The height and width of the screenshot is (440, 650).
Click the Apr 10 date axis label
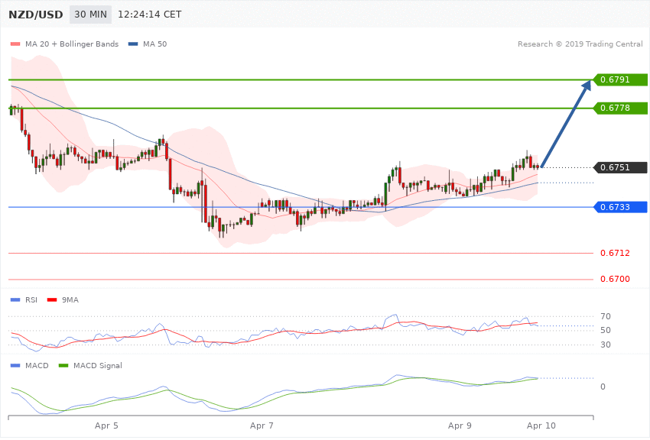[541, 425]
